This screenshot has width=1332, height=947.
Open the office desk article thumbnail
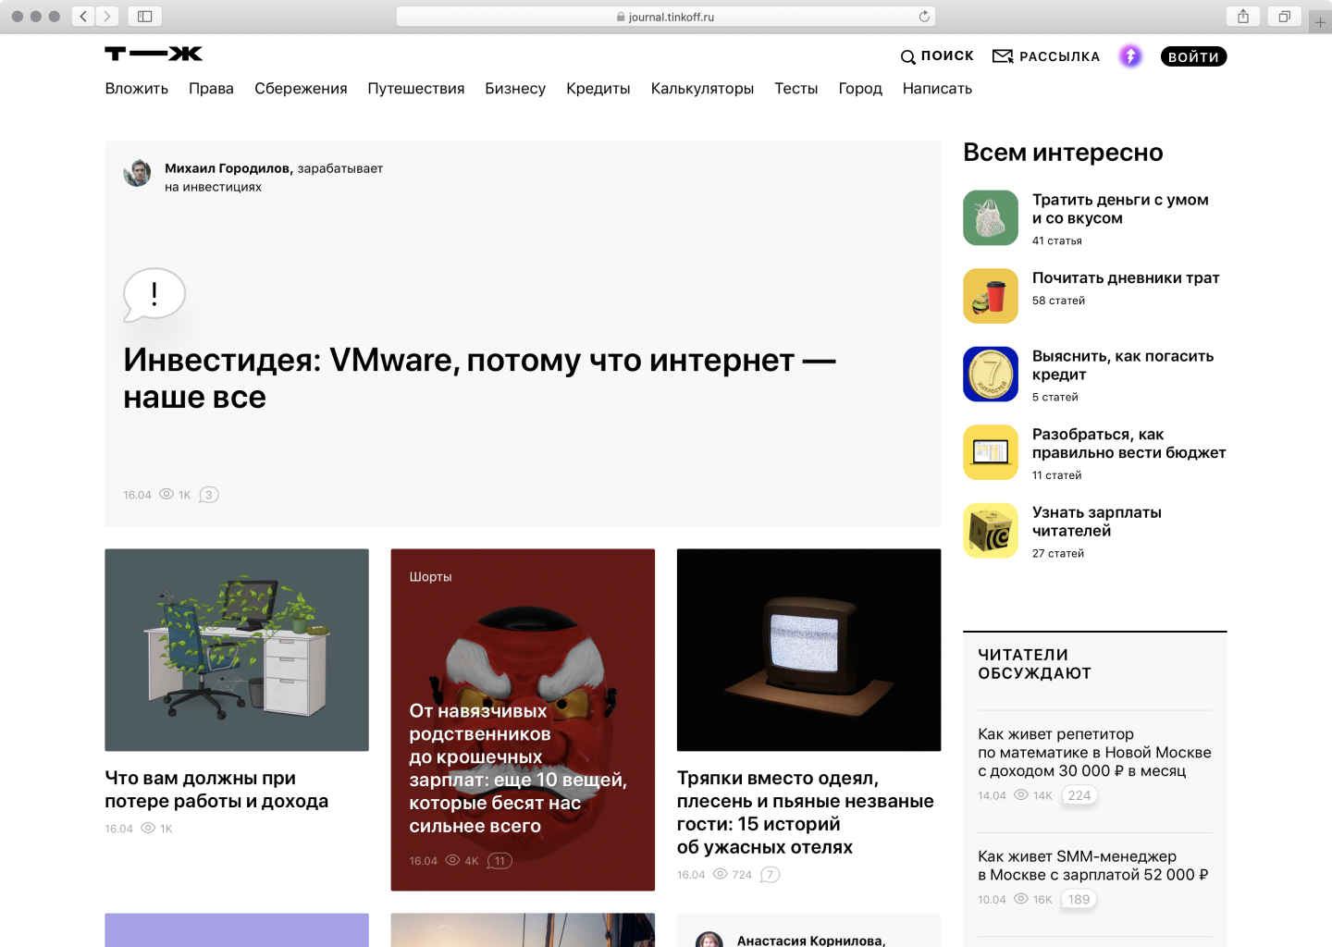237,649
